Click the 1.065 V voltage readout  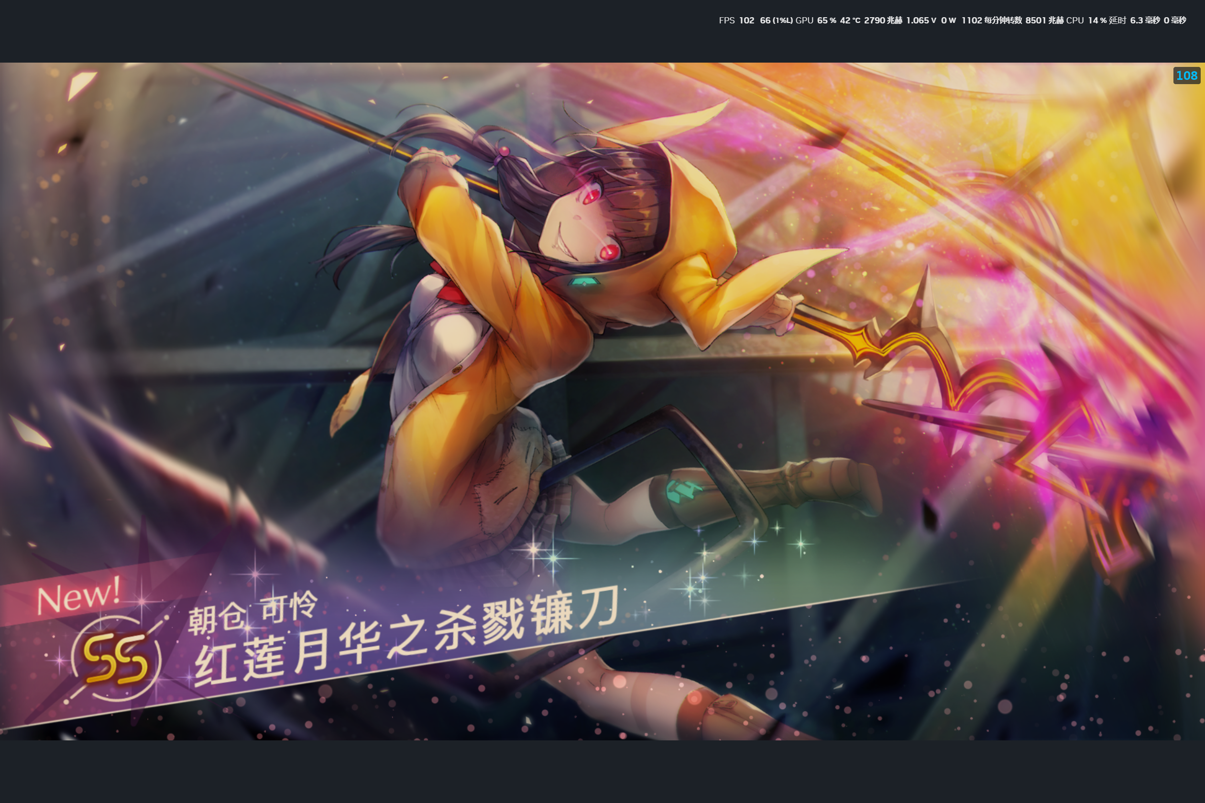[921, 21]
